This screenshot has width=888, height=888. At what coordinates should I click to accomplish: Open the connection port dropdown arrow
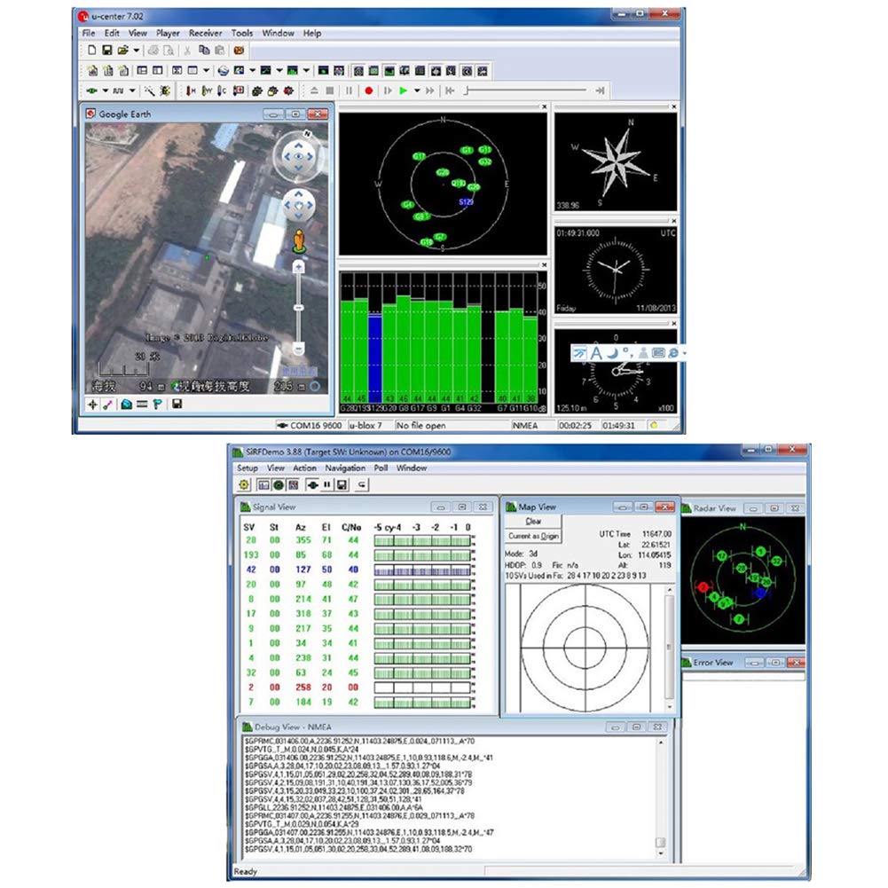click(105, 90)
